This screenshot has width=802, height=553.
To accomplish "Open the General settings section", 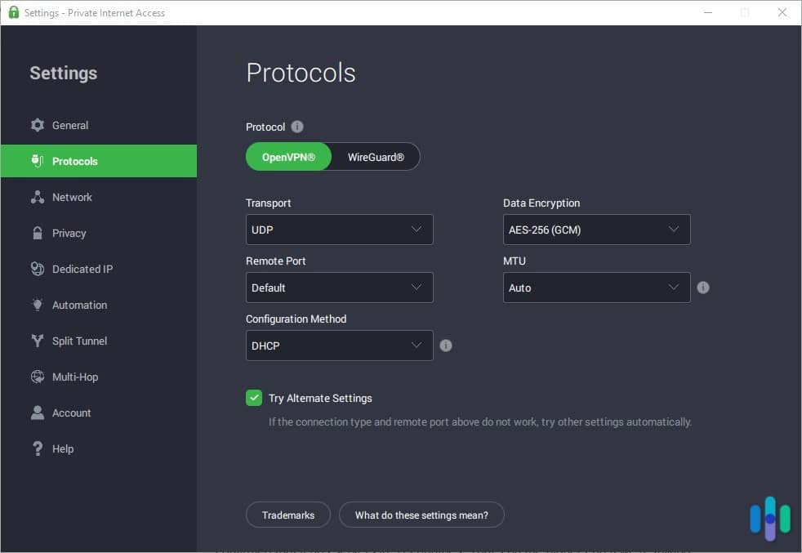I will (x=99, y=125).
